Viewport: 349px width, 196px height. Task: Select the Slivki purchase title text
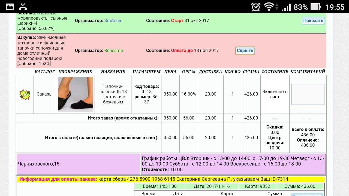pyautogui.click(x=41, y=48)
